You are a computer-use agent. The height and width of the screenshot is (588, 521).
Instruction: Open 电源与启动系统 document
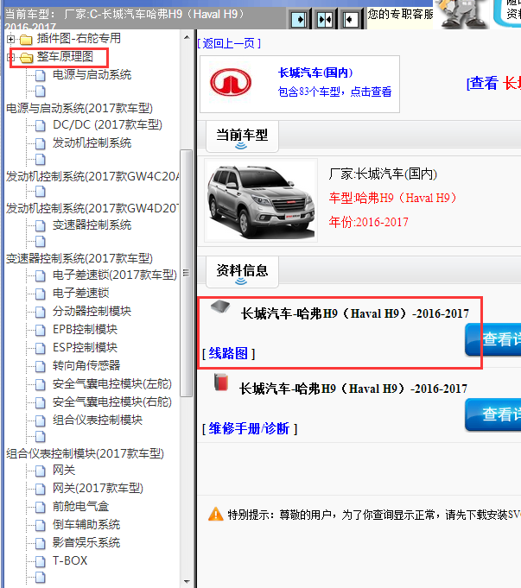(x=92, y=74)
